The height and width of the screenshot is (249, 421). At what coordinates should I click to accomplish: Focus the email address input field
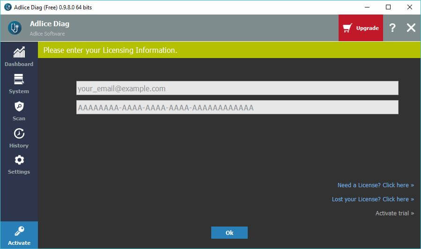pyautogui.click(x=237, y=88)
